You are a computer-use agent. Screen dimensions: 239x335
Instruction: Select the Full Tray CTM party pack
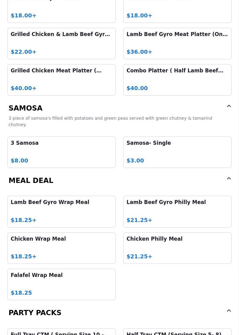pos(61,332)
